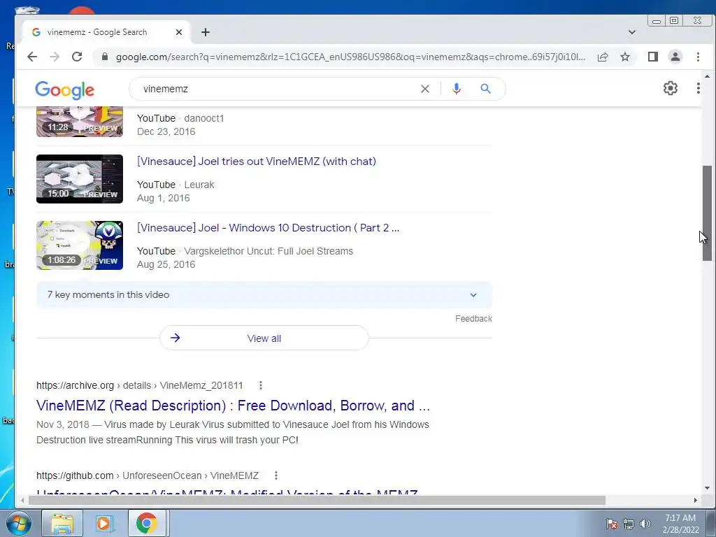Click the archive.org breadcrumb URL text
This screenshot has width=716, height=537.
tap(140, 385)
